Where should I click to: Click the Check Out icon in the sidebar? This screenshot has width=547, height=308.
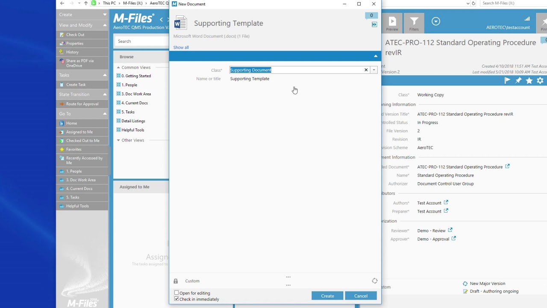(x=62, y=35)
